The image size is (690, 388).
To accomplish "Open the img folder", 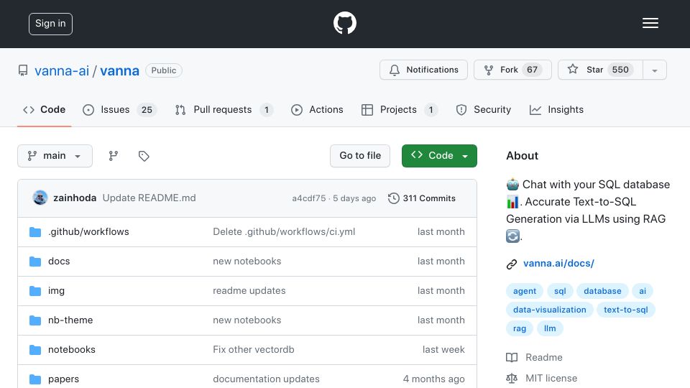I will pyautogui.click(x=56, y=291).
